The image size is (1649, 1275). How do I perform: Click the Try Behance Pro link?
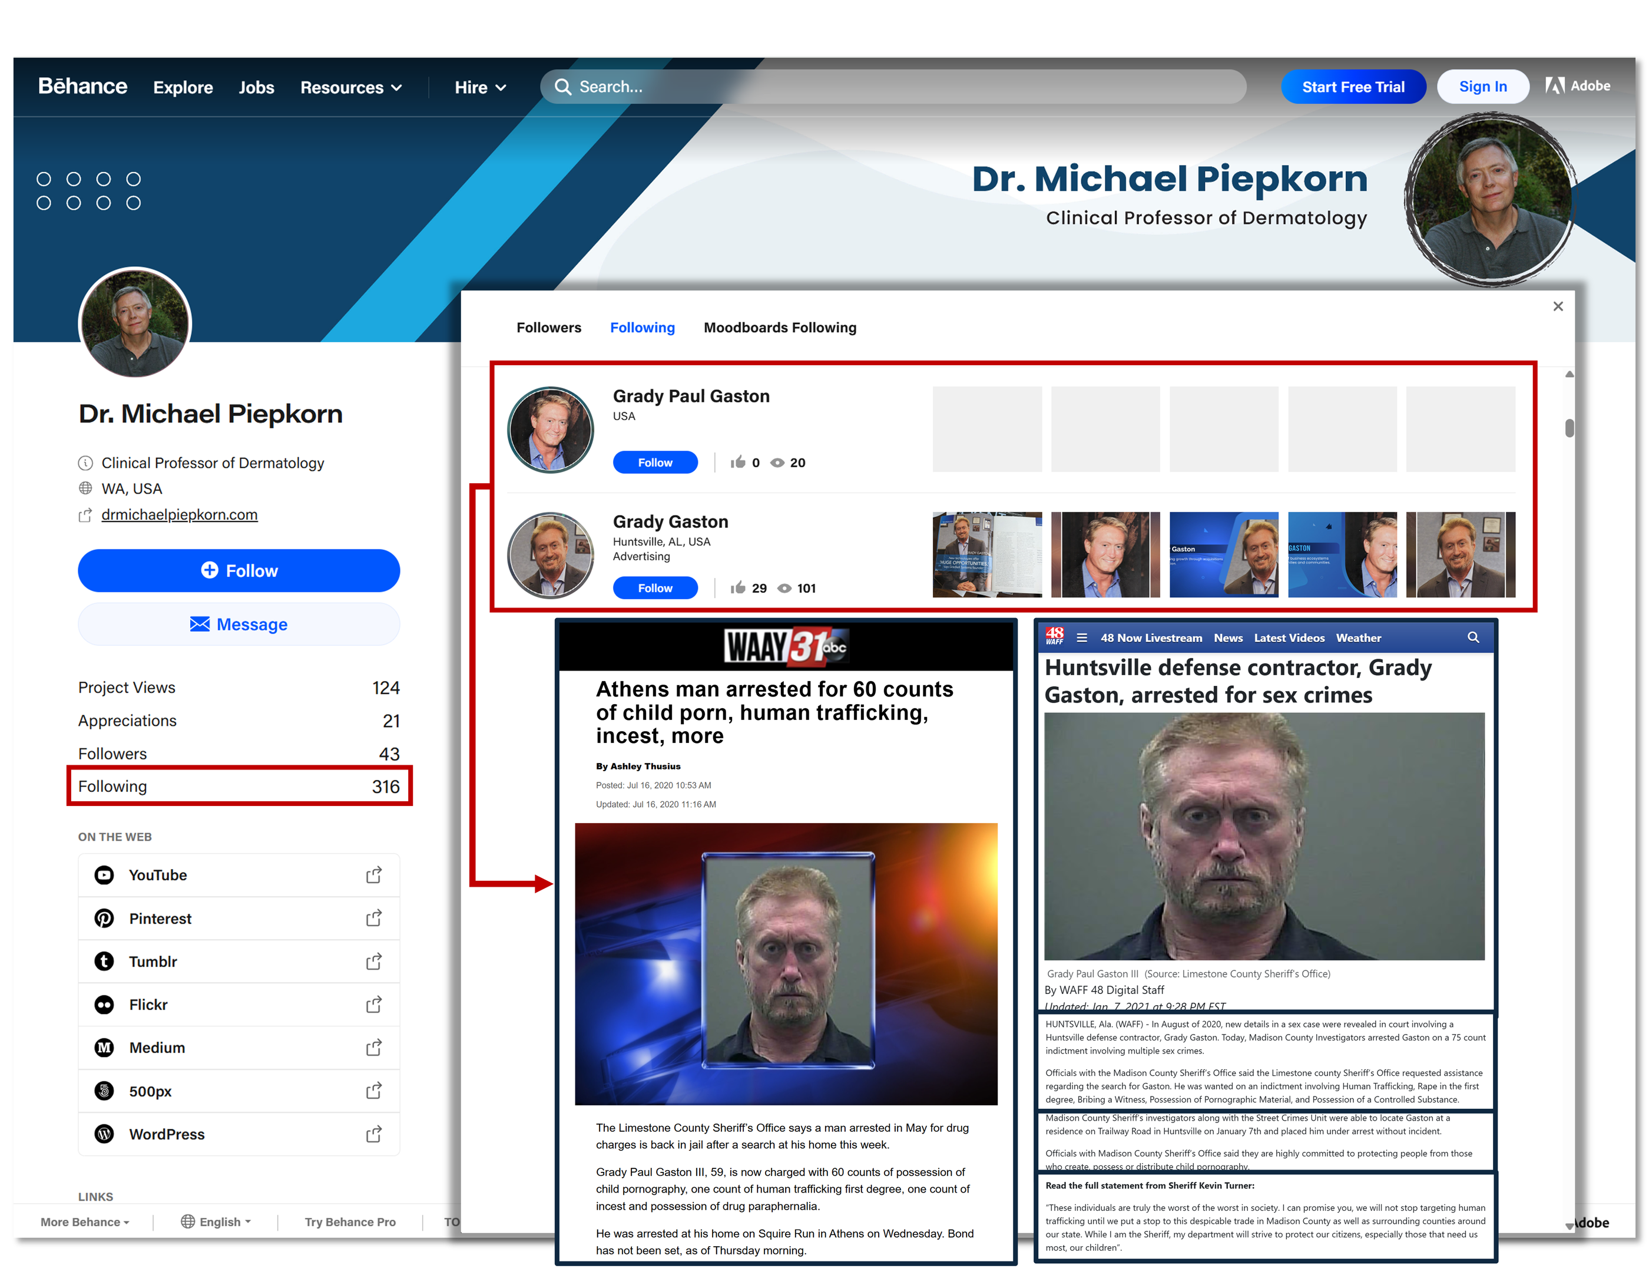pyautogui.click(x=350, y=1221)
